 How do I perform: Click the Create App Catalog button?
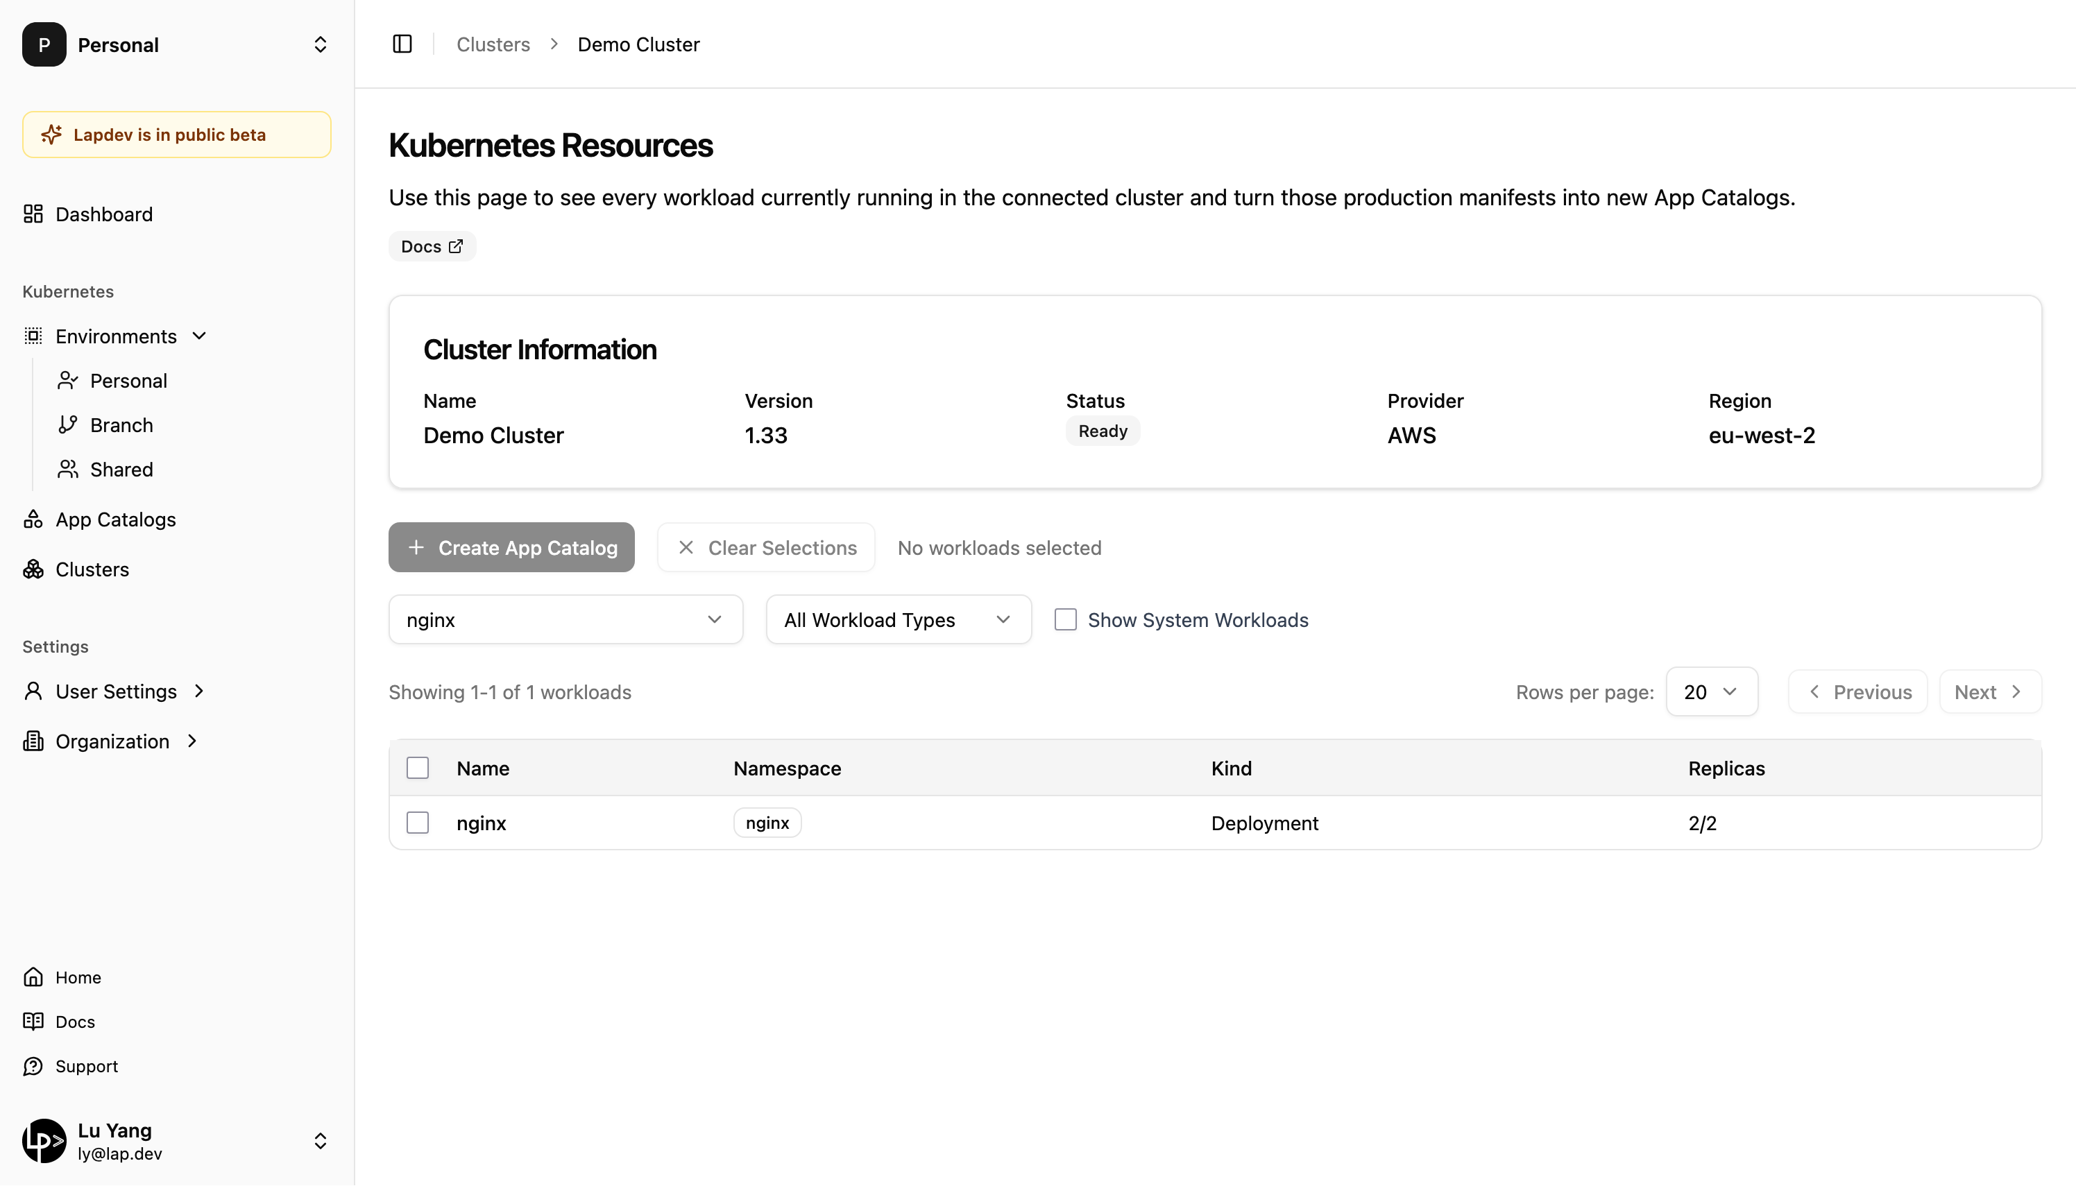(x=511, y=547)
